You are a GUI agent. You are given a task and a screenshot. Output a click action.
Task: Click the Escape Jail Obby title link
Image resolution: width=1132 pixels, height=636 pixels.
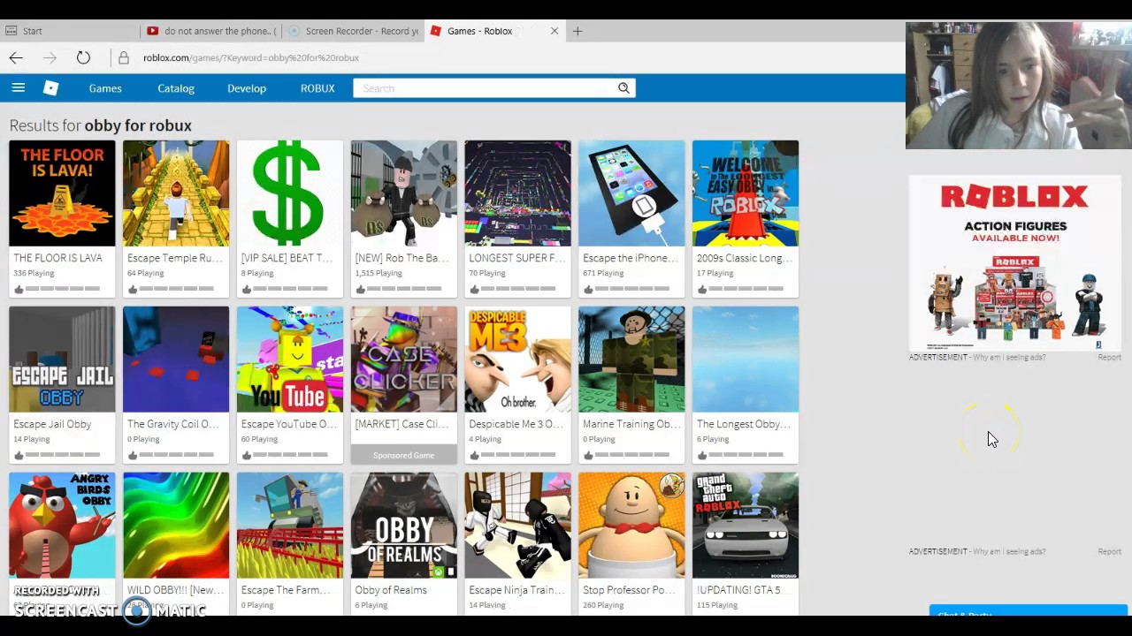point(52,424)
